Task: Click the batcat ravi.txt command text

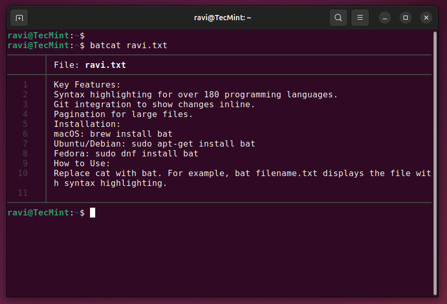Action: point(129,46)
